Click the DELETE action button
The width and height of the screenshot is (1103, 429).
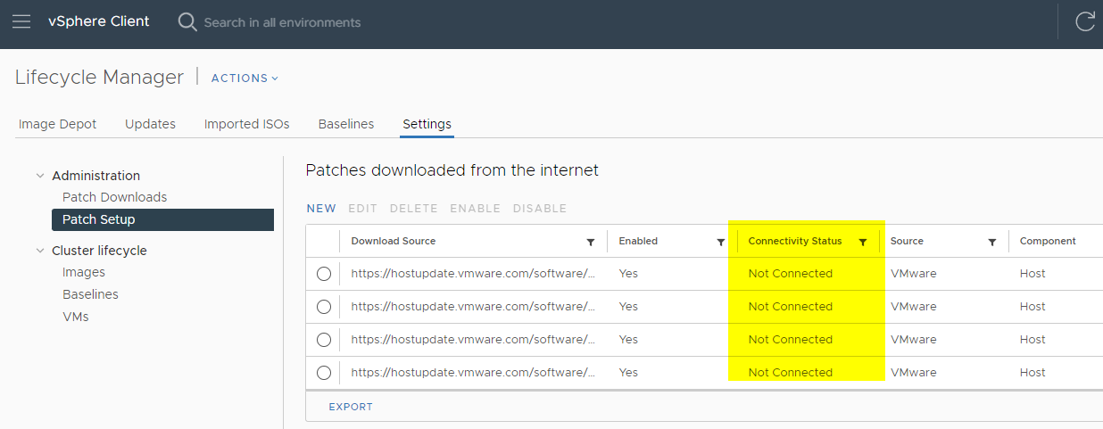413,209
